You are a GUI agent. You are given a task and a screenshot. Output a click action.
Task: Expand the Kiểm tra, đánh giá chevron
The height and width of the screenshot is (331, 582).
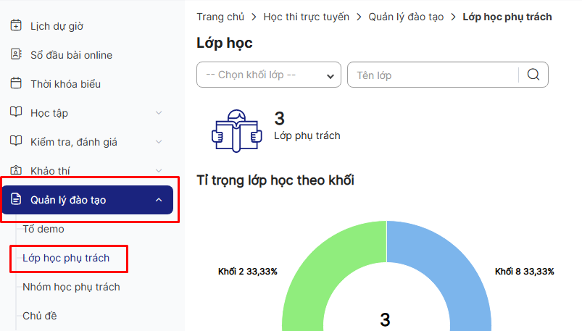pos(159,142)
